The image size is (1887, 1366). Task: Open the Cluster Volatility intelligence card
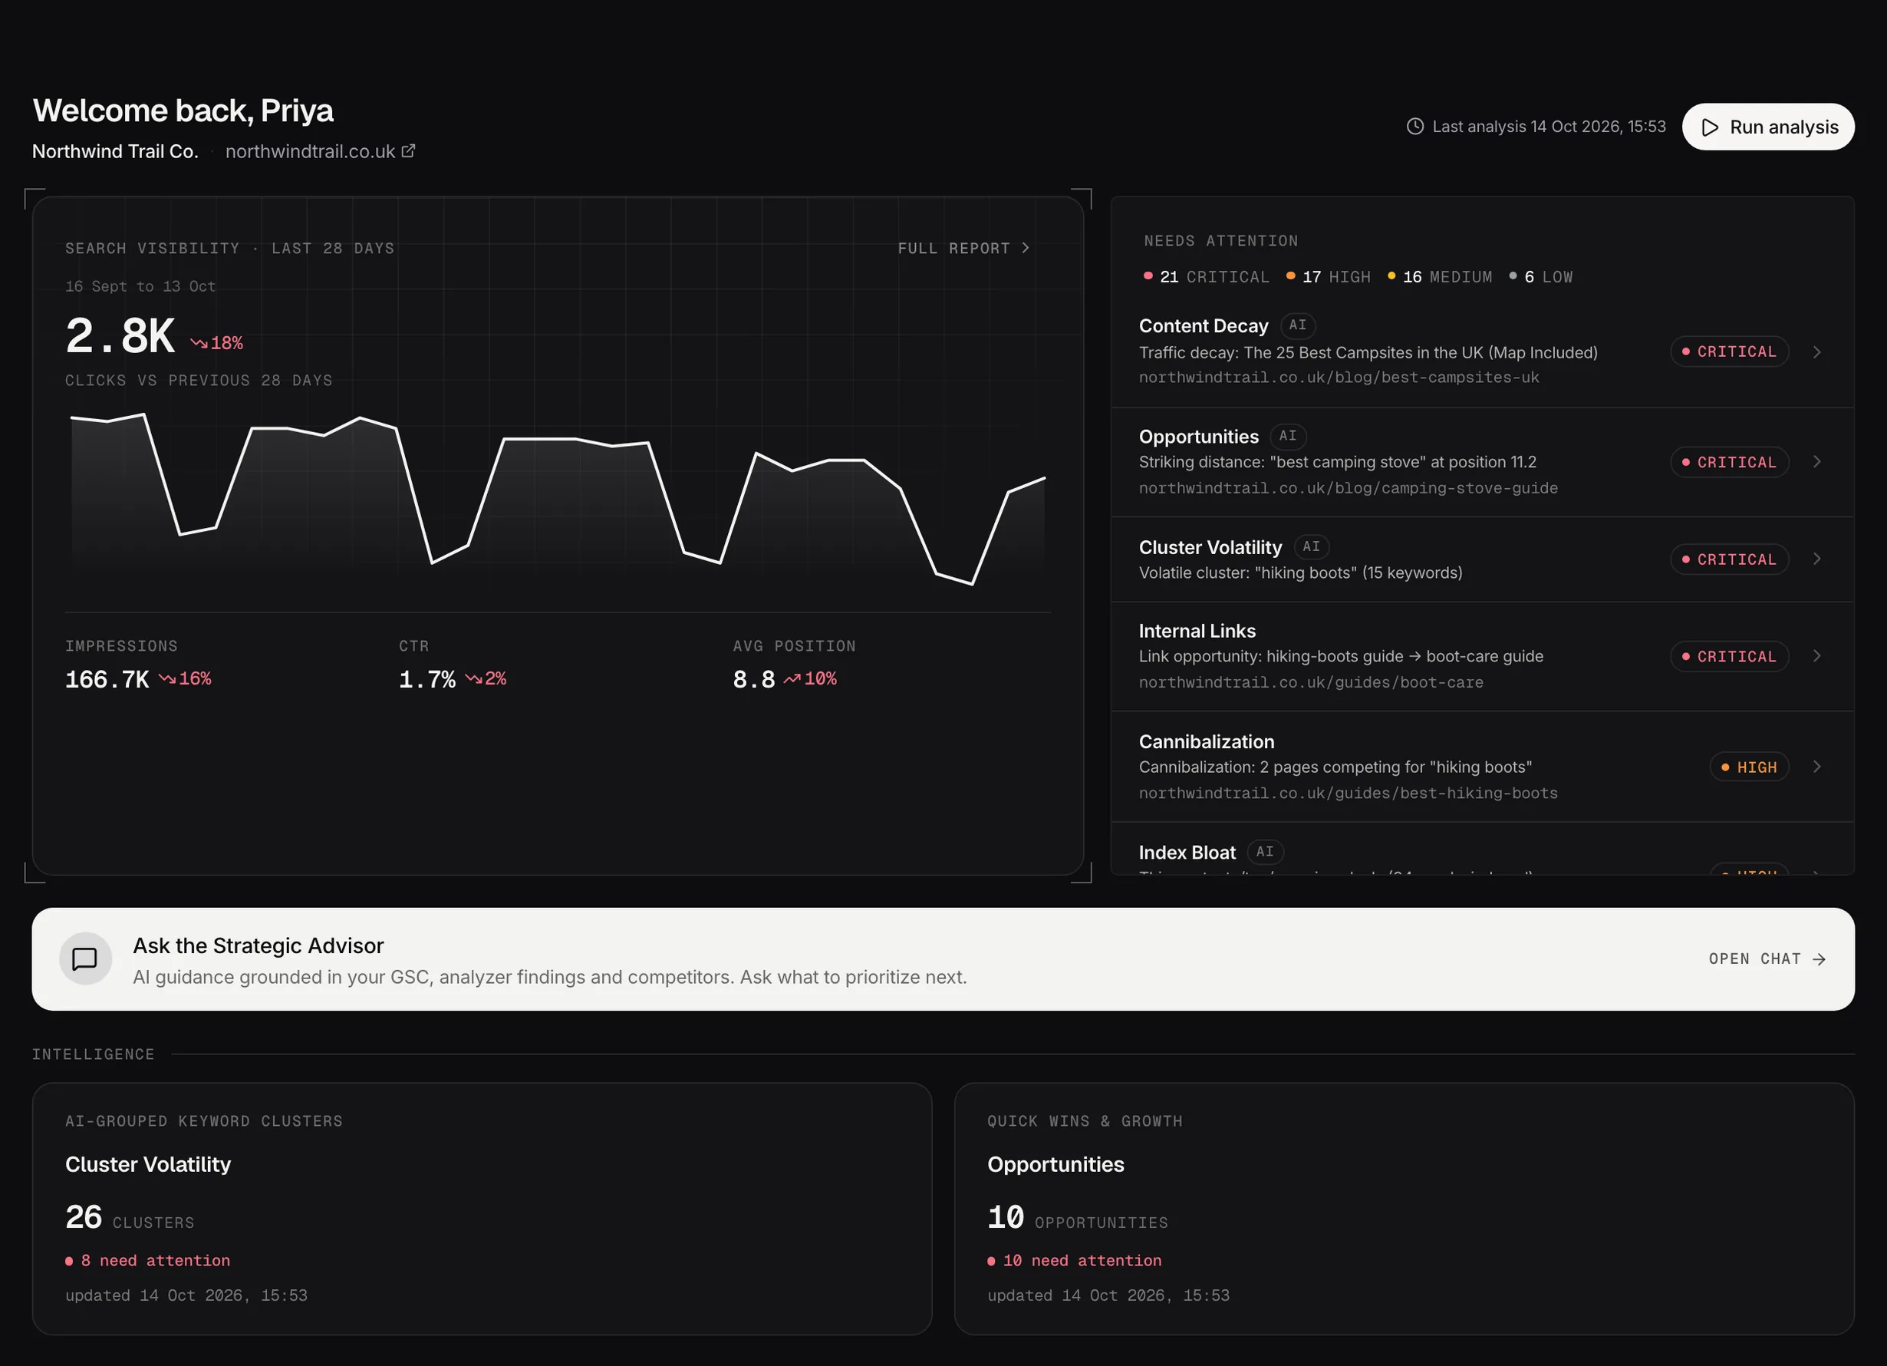482,1209
